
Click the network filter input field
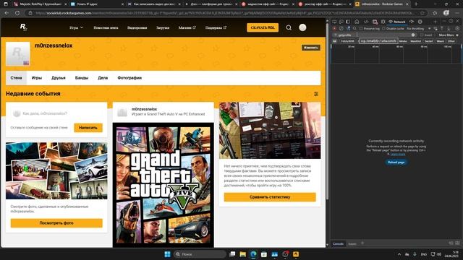[374, 35]
